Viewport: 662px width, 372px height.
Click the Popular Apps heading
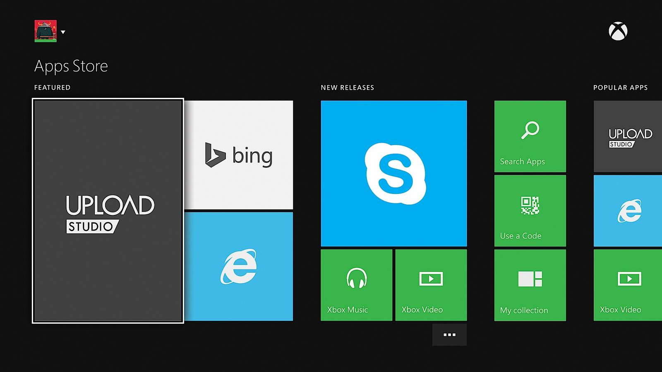[620, 87]
